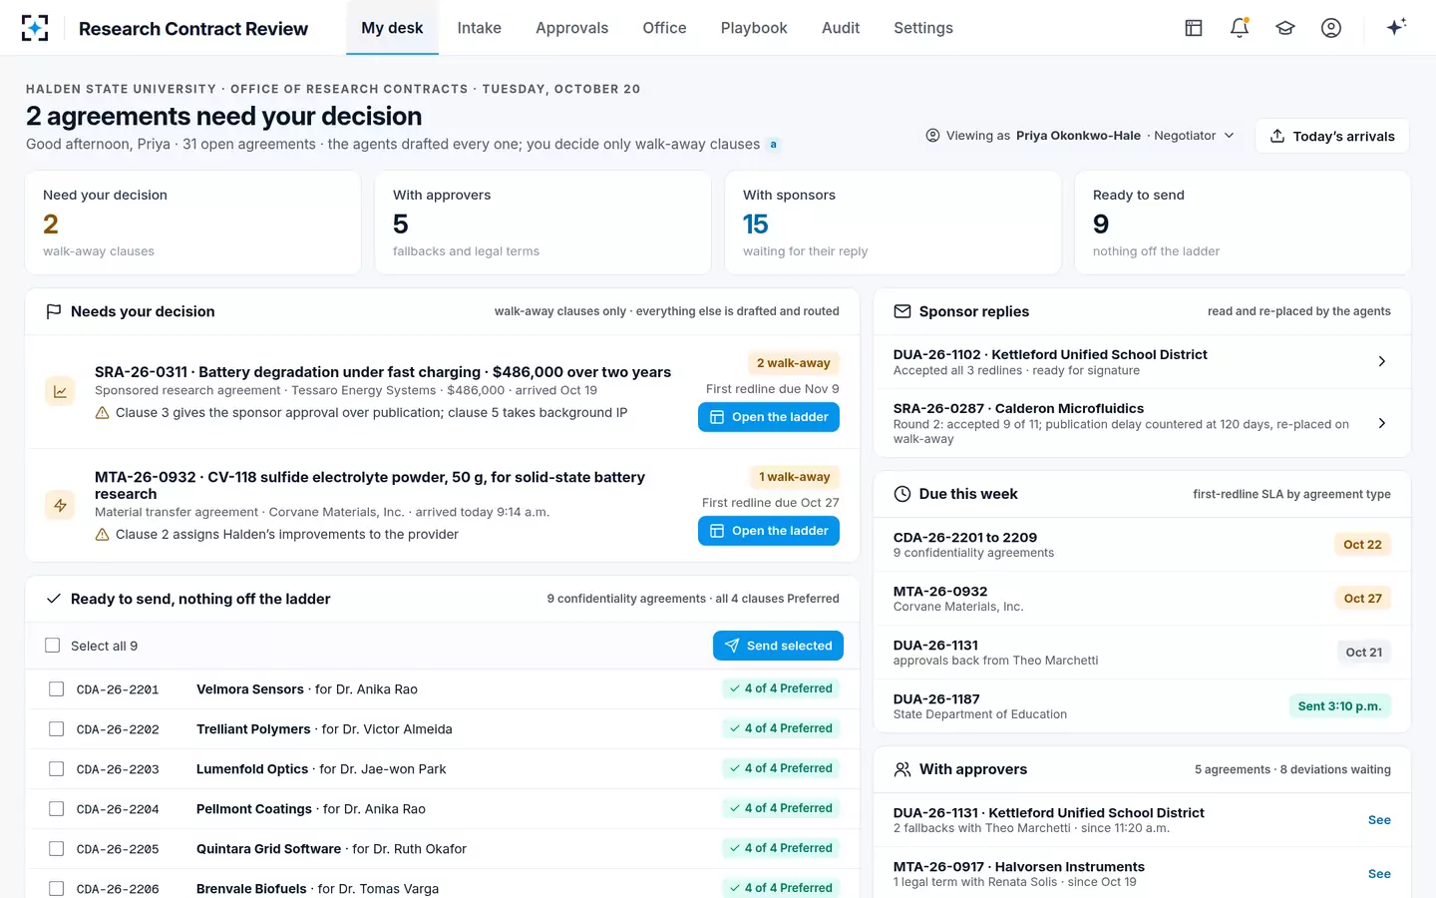
Task: Open the AI sparkle assistant icon
Action: [x=1396, y=27]
